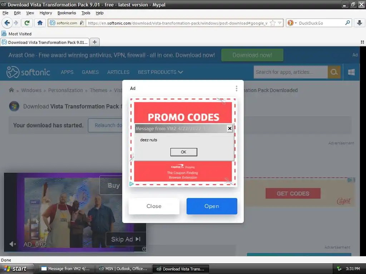Click the blue Open button on the ad
Image resolution: width=366 pixels, height=274 pixels.
pyautogui.click(x=212, y=206)
